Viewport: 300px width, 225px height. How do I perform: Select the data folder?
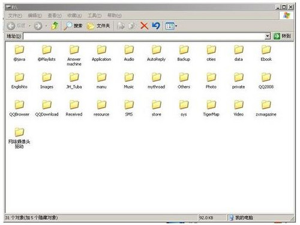point(238,53)
